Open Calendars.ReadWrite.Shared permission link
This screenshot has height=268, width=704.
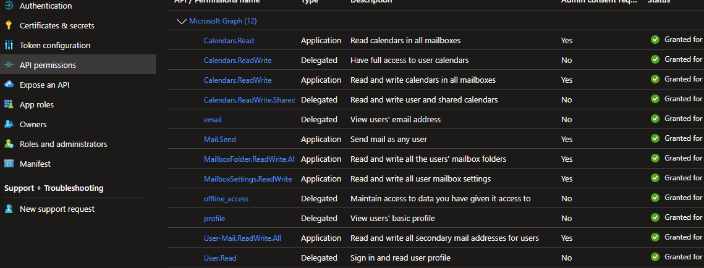click(249, 99)
